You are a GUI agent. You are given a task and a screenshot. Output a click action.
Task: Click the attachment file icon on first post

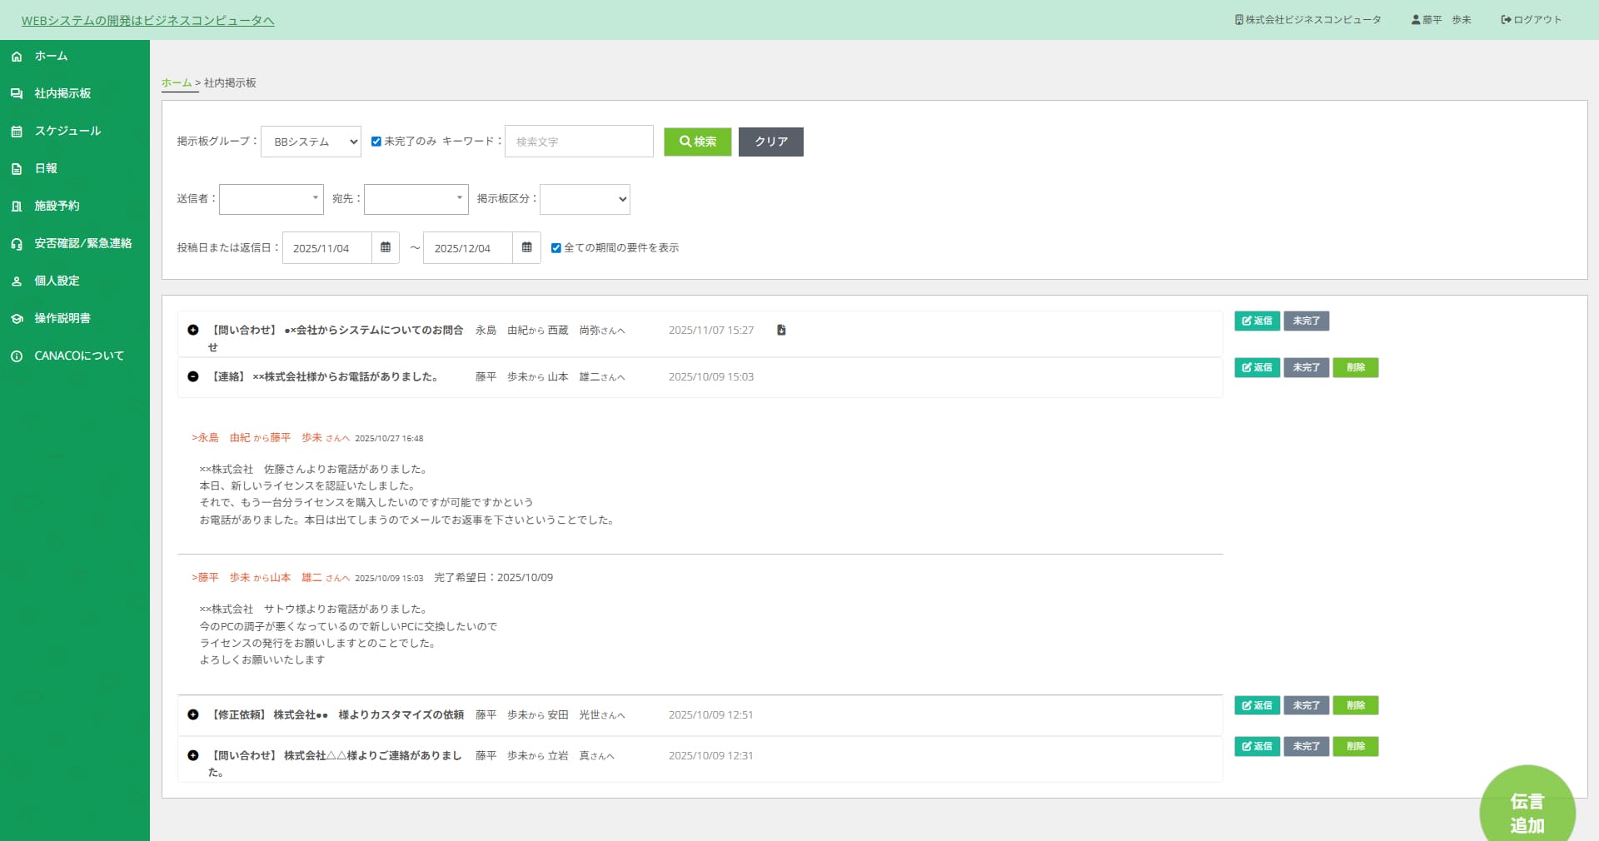point(781,331)
